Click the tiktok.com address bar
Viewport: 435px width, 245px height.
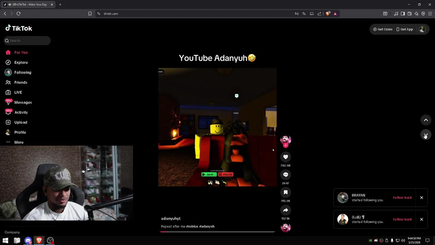(x=194, y=14)
